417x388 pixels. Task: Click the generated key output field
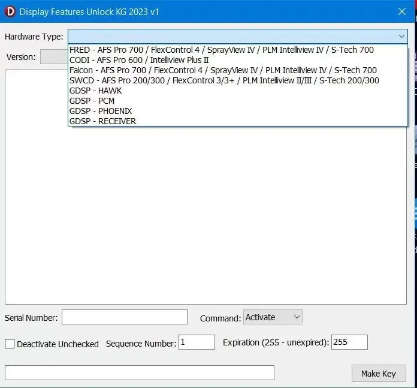(140, 372)
